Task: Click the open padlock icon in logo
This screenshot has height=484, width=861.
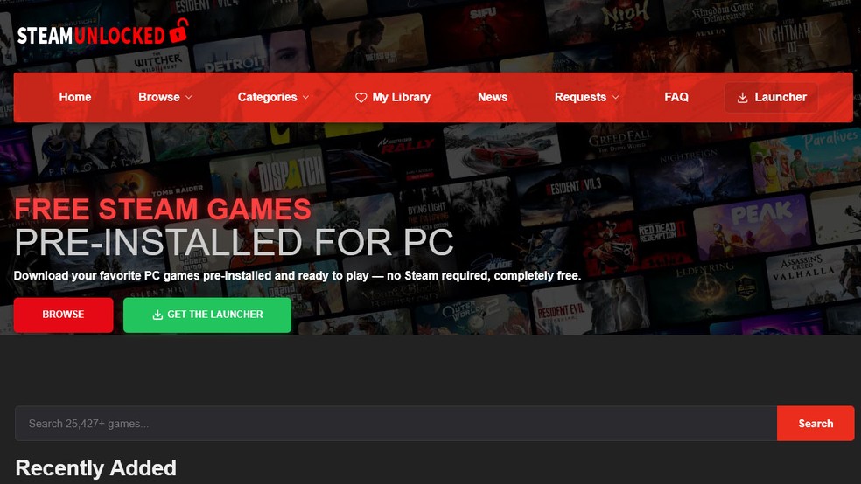Action: [x=179, y=31]
